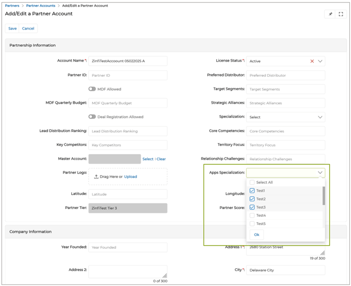351x286 pixels.
Task: Click the Save button
Action: (12, 28)
